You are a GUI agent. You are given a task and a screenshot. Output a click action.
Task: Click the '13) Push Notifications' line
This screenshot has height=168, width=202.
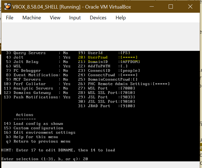tap(37, 97)
